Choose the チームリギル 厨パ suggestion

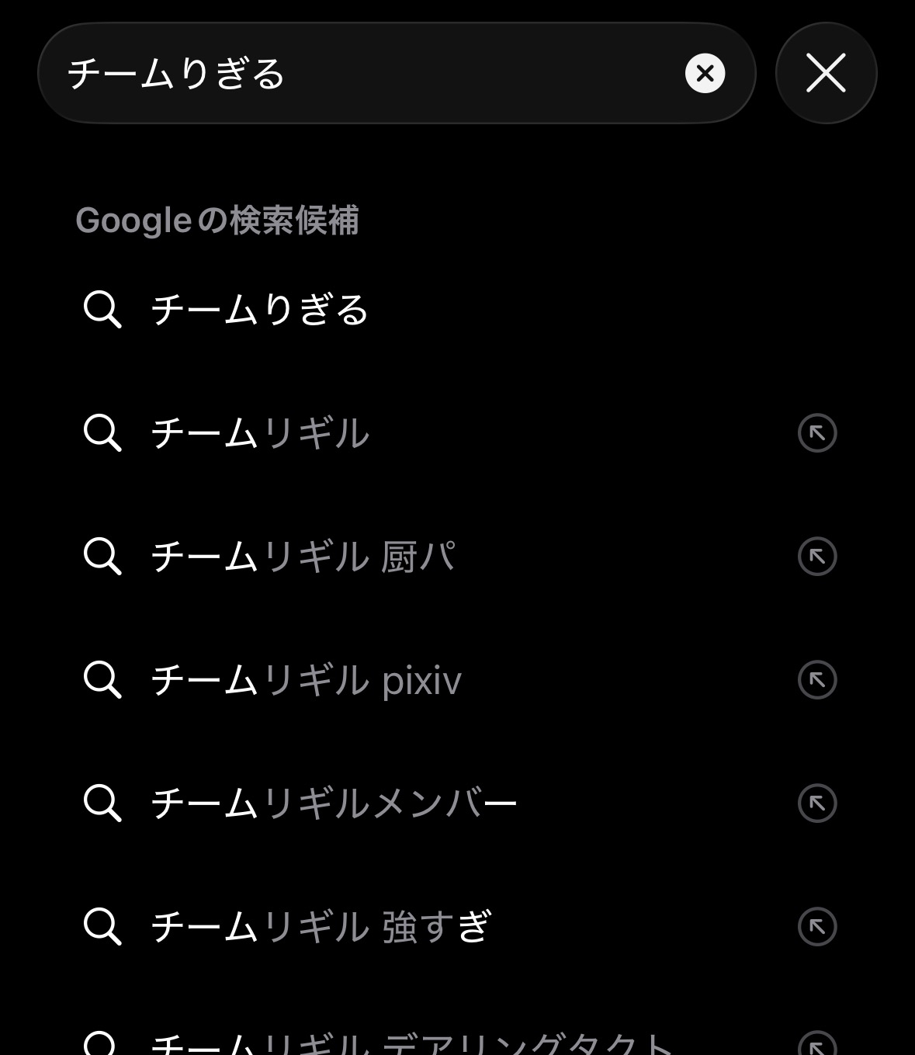click(303, 557)
